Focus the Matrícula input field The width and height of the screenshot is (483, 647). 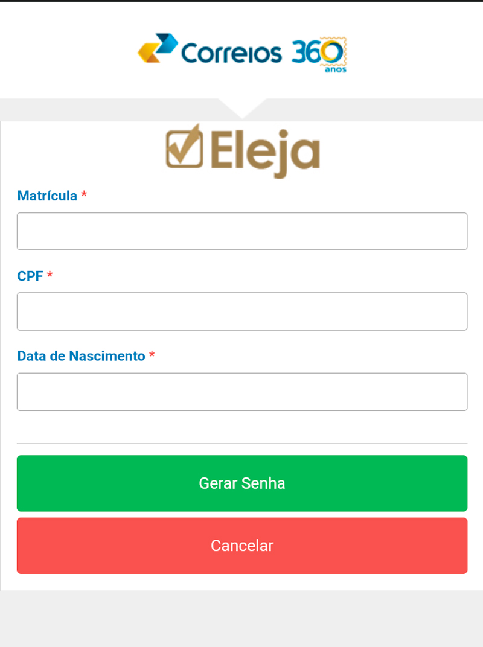pyautogui.click(x=242, y=231)
